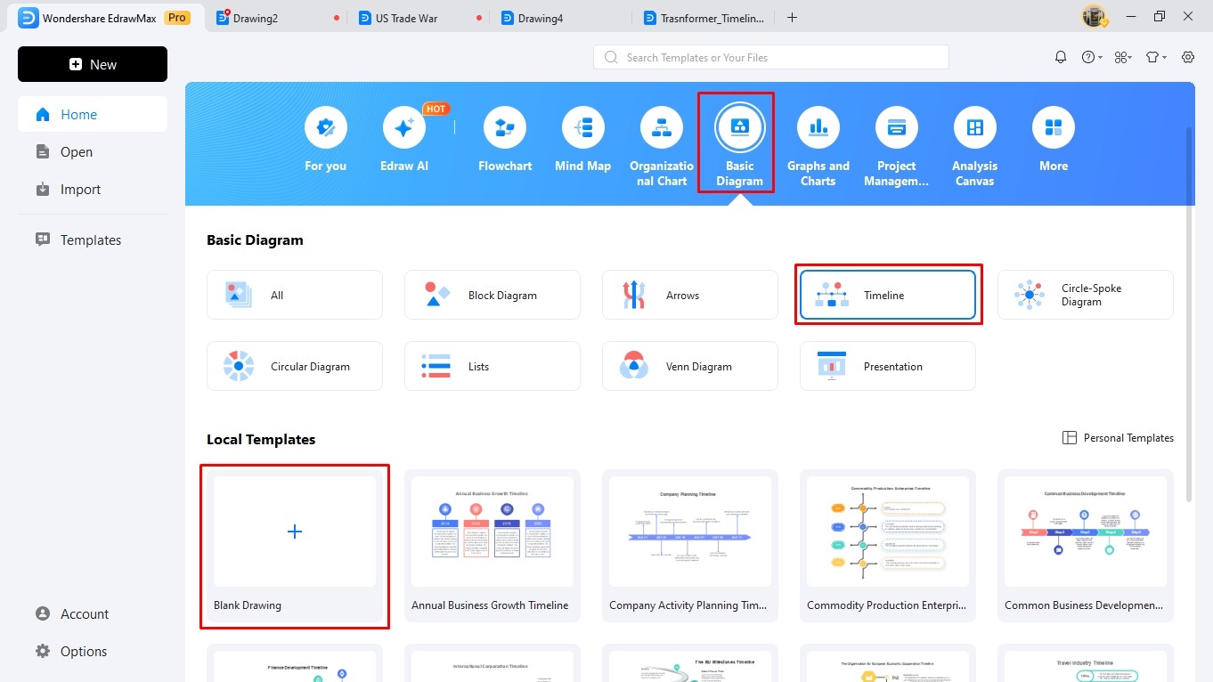This screenshot has height=682, width=1213.
Task: Select the Timeline diagram type
Action: tap(888, 295)
